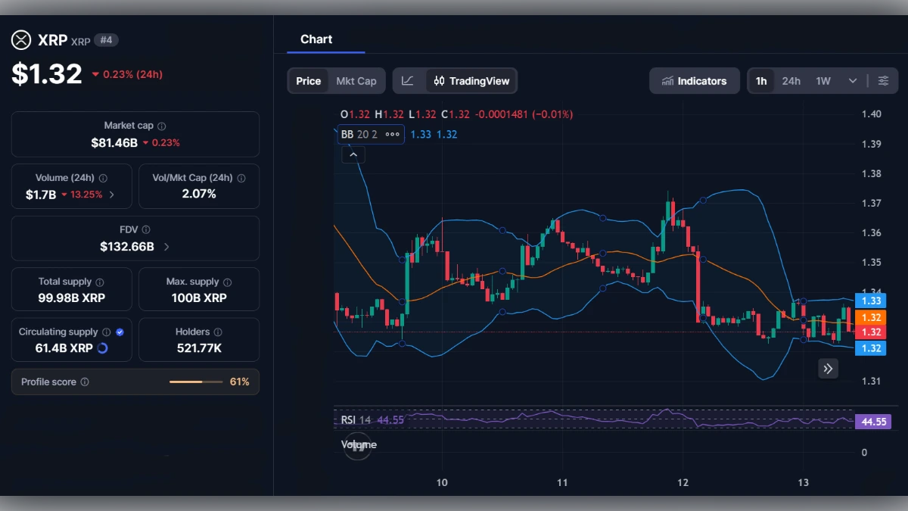Screen dimensions: 908x511
Task: Select the Price display mode
Action: click(307, 80)
